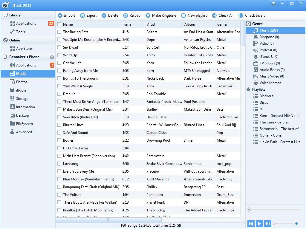
Task: Tick the checkbox for The Racing Rats
Action: click(x=59, y=32)
